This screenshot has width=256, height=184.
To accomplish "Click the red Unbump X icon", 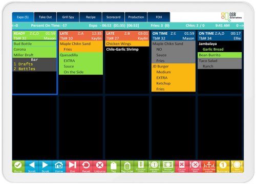I will (100, 167).
